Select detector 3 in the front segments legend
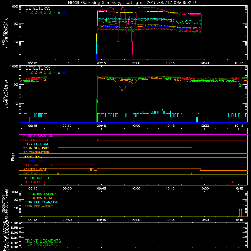This screenshot has width=251, height=251. click(36, 13)
